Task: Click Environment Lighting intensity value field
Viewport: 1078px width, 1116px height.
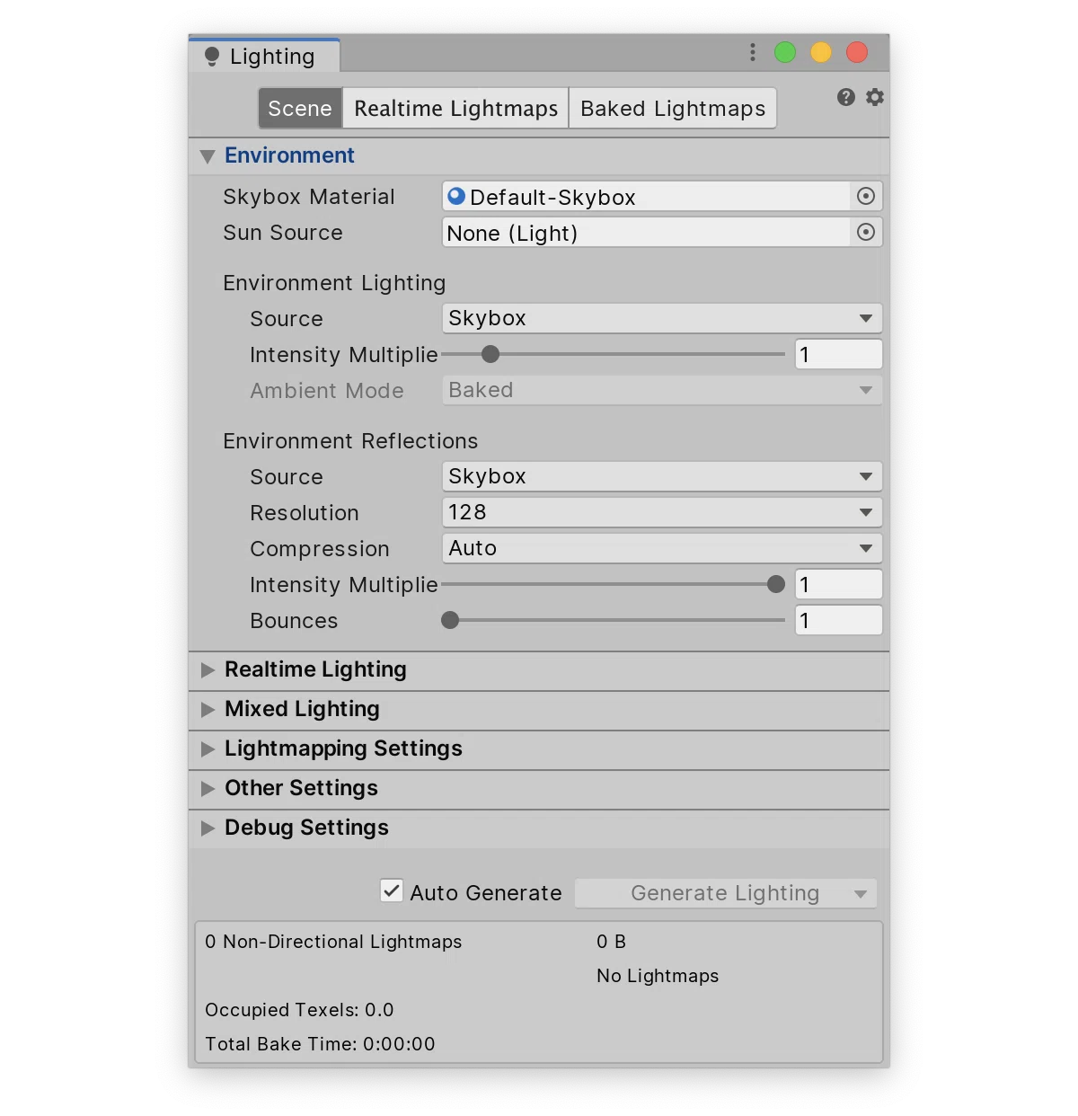Action: (x=838, y=354)
